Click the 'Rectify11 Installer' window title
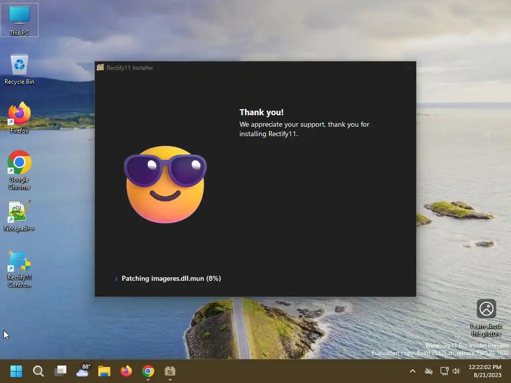 point(130,68)
